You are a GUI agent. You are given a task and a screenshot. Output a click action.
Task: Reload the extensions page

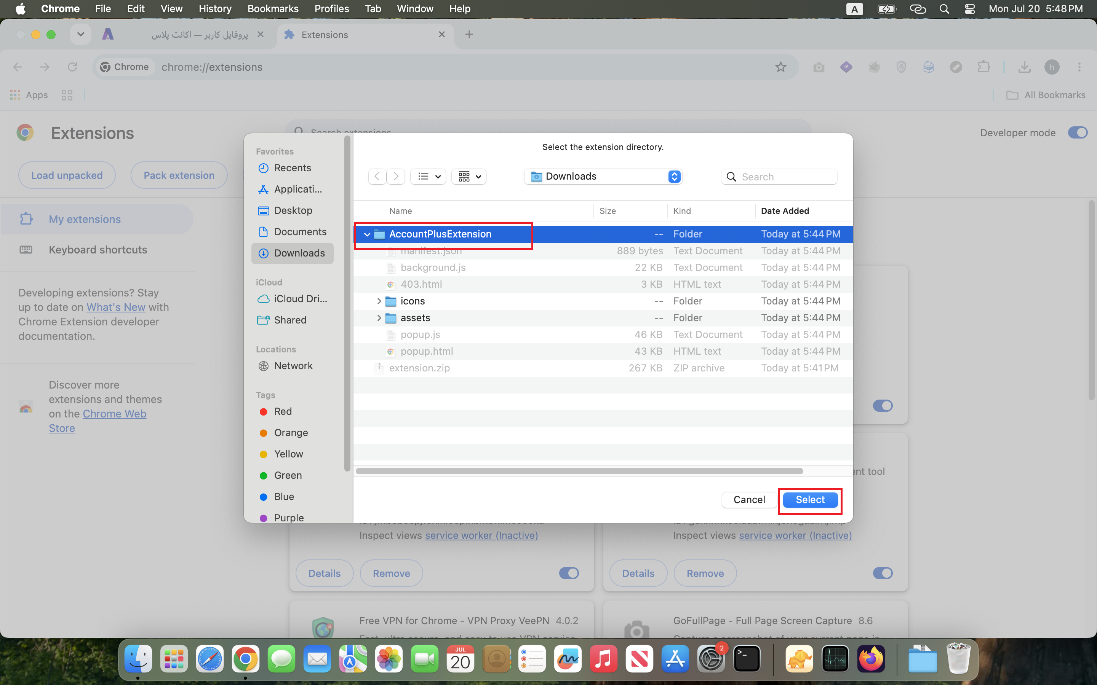[72, 67]
